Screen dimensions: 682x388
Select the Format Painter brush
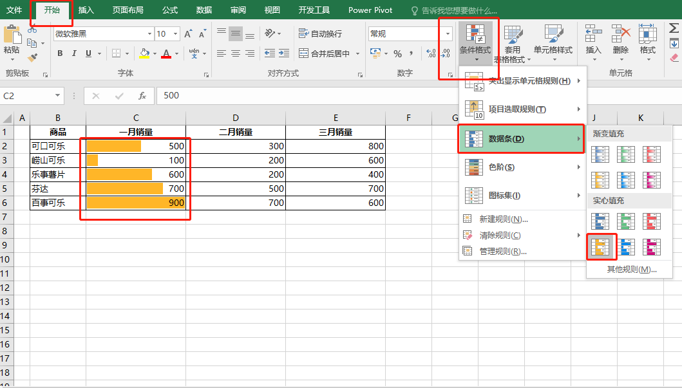pyautogui.click(x=32, y=57)
